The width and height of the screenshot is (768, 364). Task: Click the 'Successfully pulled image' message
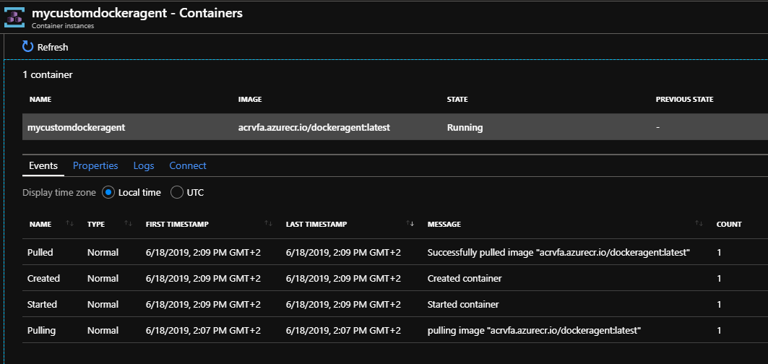click(x=559, y=252)
